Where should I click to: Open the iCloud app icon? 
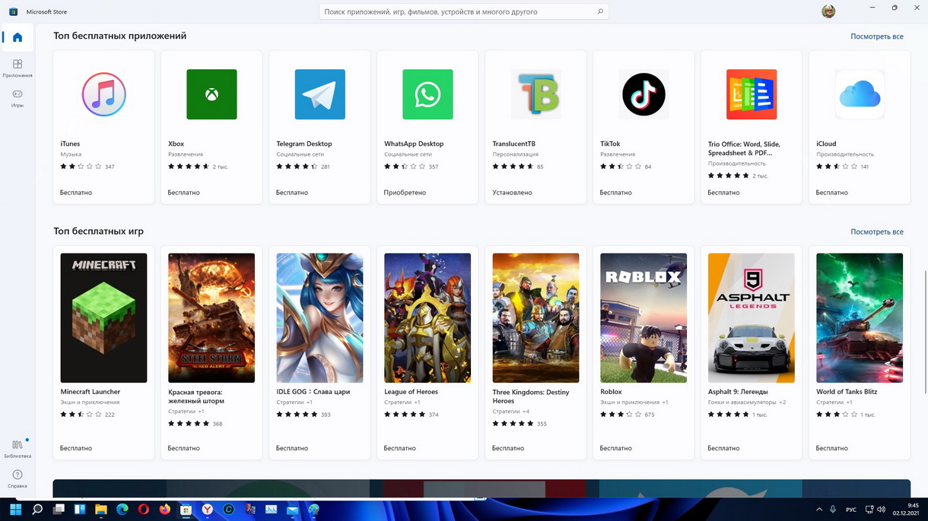860,94
